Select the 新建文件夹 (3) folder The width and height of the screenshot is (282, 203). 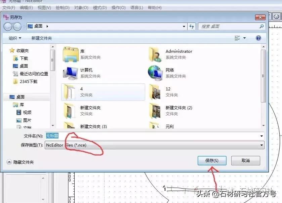[85, 125]
